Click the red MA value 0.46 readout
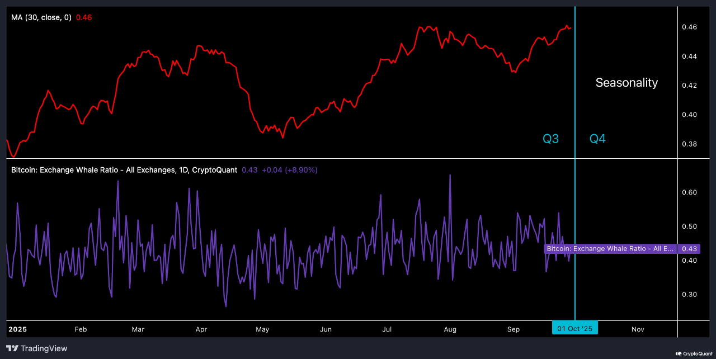Image resolution: width=716 pixels, height=359 pixels. (x=84, y=17)
